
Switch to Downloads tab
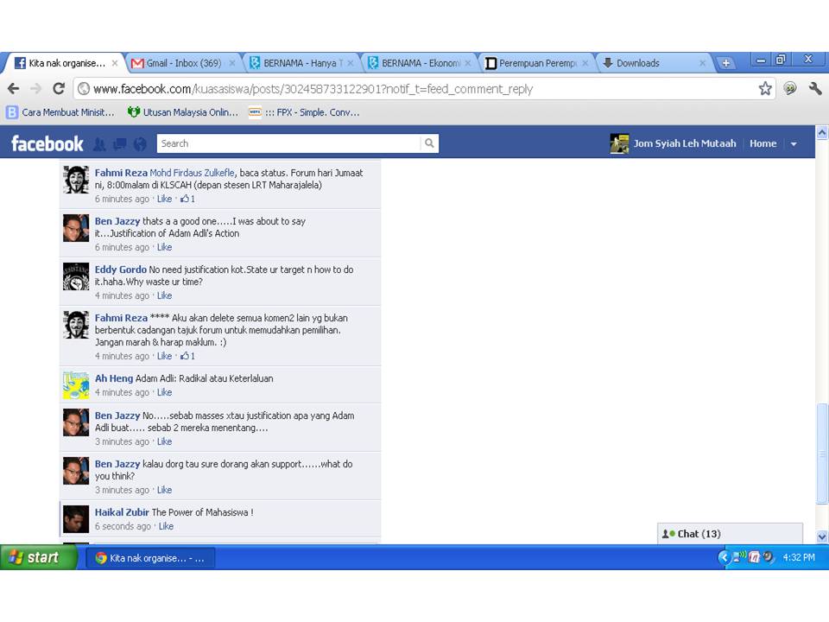tap(655, 63)
